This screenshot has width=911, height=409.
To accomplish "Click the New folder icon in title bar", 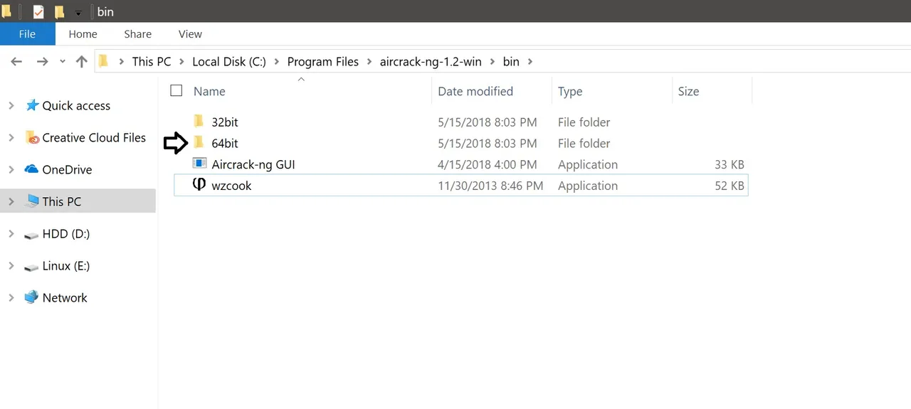I will [60, 11].
